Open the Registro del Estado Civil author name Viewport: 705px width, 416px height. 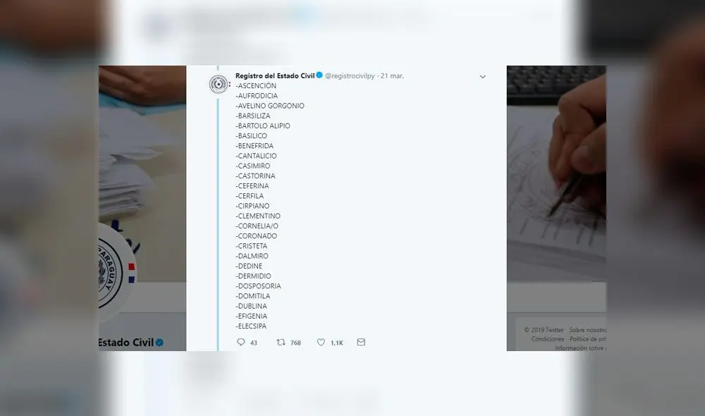tap(275, 75)
